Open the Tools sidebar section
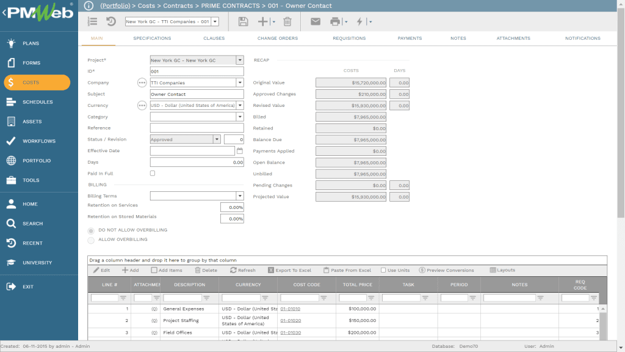The height and width of the screenshot is (352, 625). click(31, 180)
